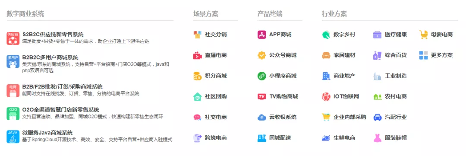Open B2B/F2B批发/订货/采购商城系统 link
Screen dimensions: 466x156
[x=63, y=86]
